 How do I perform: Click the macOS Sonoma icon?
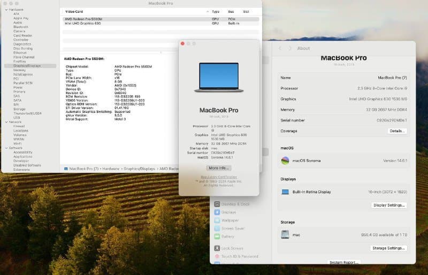(x=285, y=161)
